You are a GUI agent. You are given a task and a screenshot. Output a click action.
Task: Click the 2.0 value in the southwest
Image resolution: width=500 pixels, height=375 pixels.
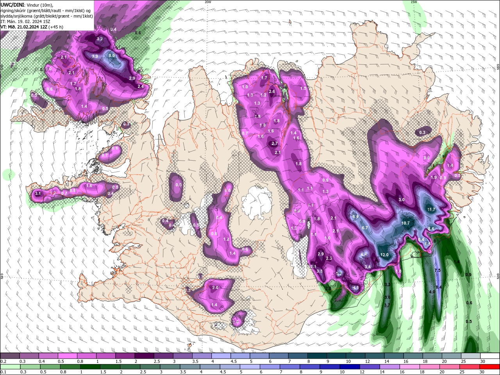pyautogui.click(x=215, y=287)
